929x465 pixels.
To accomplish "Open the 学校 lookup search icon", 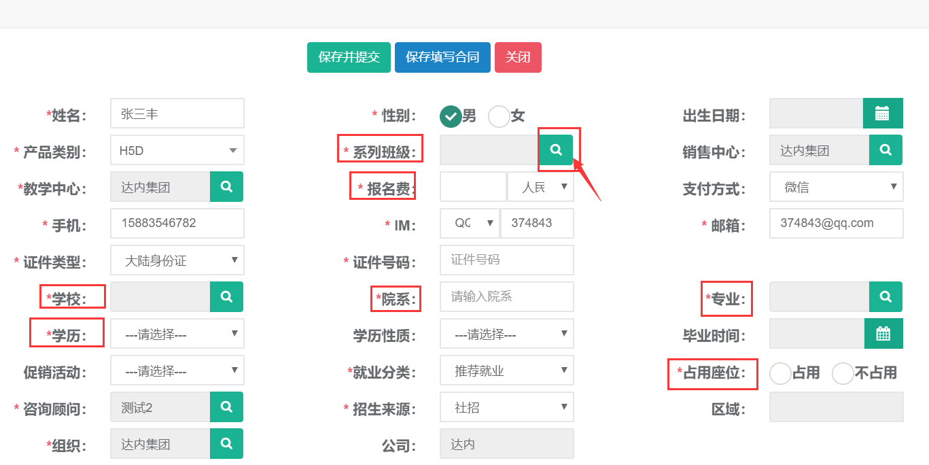I will point(226,297).
